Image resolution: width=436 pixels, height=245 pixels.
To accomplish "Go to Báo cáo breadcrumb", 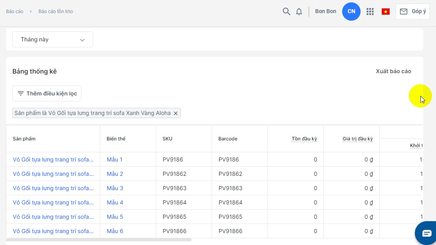I will tap(15, 12).
